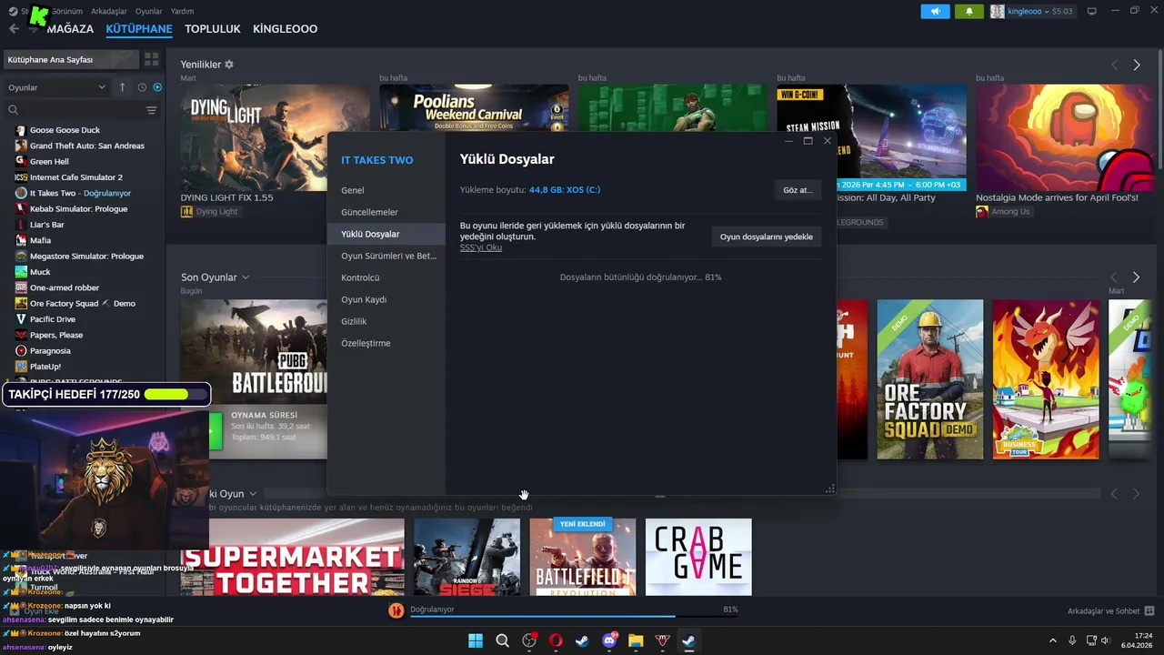Image resolution: width=1164 pixels, height=655 pixels.
Task: Open Windows taskbar search
Action: pyautogui.click(x=502, y=640)
